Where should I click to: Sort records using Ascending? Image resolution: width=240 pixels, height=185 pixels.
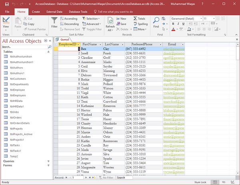68,19
